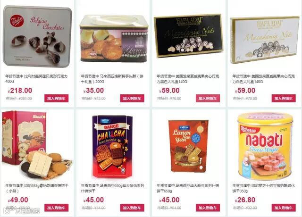This screenshot has height=217, width=302.
Task: Add the ¥35.00 yam cookies to cart
Action: click(x=132, y=98)
